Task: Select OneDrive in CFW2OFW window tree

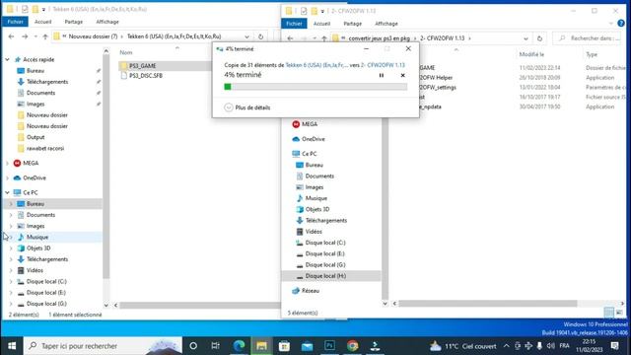Action: (314, 139)
